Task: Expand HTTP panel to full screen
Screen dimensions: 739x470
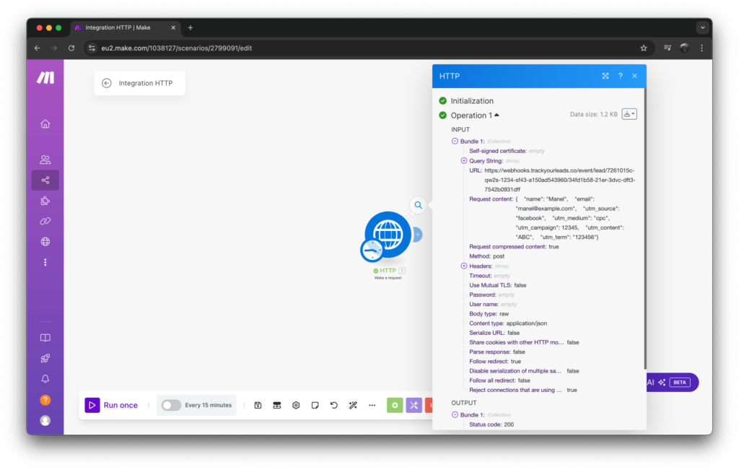Action: coord(605,76)
